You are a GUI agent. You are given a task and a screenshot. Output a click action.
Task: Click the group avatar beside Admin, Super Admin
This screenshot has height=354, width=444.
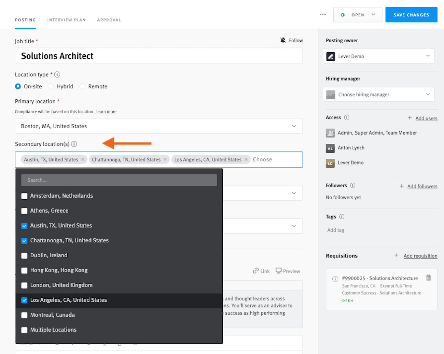330,133
